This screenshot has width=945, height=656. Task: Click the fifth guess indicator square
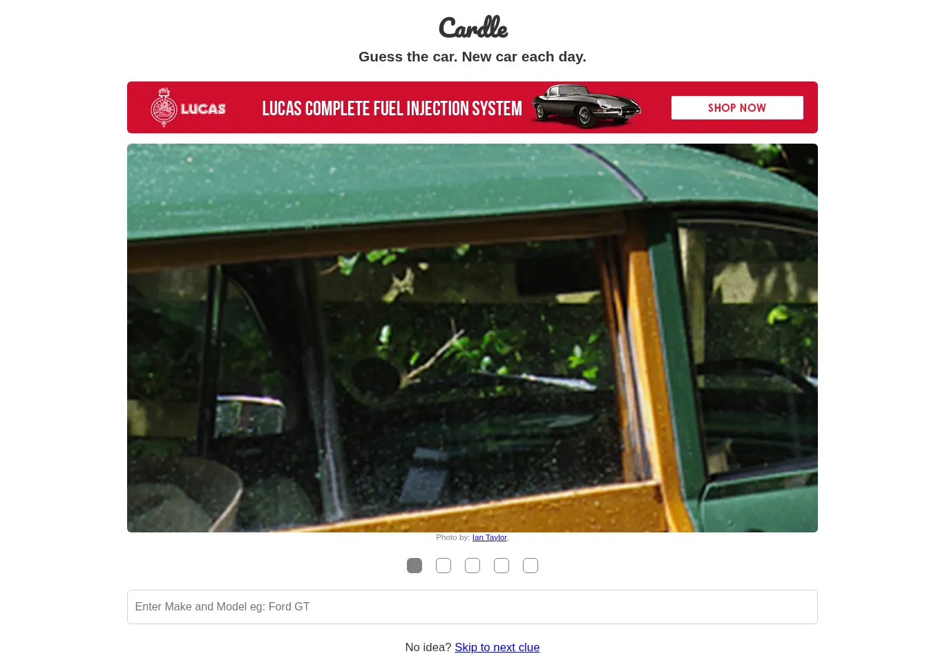(x=531, y=566)
